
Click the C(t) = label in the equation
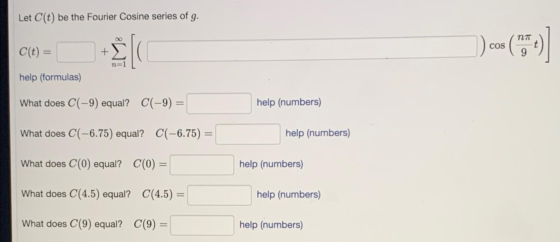[35, 52]
